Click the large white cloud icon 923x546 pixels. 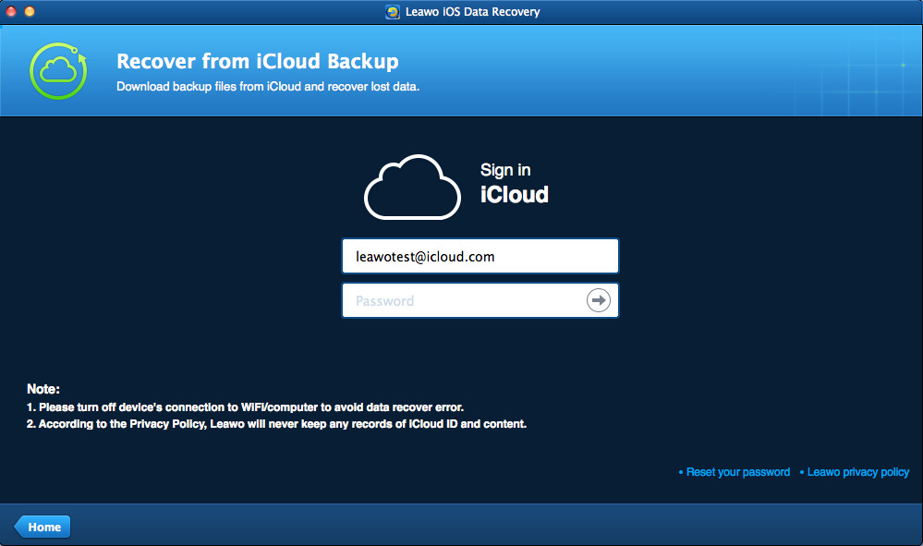point(412,188)
